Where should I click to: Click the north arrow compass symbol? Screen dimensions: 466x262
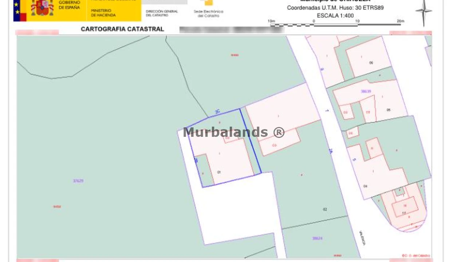[424, 12]
